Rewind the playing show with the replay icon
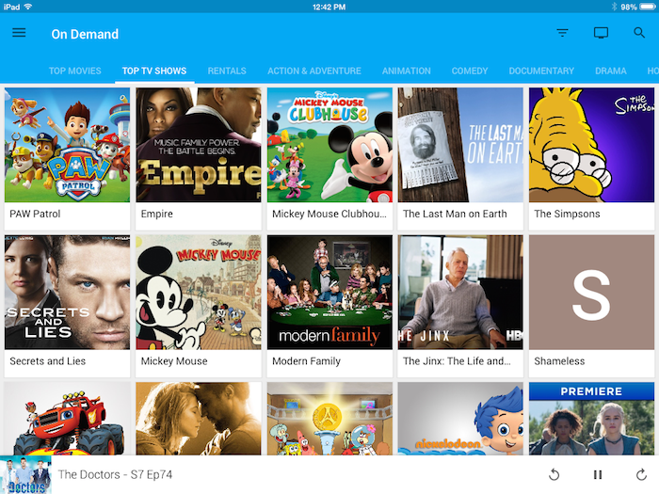The image size is (659, 494). click(x=555, y=474)
